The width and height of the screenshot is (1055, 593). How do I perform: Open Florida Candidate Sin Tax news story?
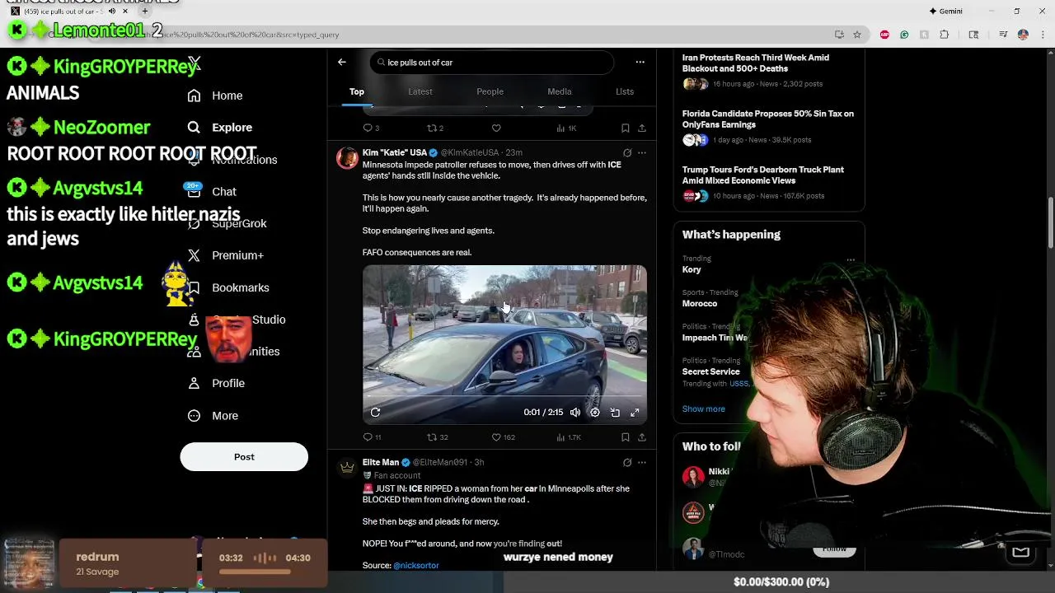[x=768, y=127]
